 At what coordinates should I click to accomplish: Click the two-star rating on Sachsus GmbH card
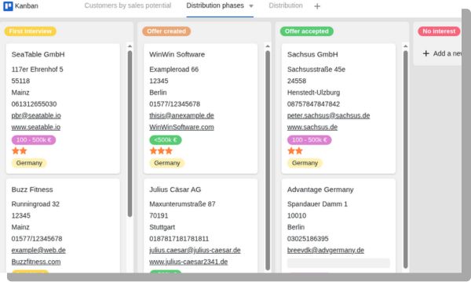pyautogui.click(x=295, y=150)
